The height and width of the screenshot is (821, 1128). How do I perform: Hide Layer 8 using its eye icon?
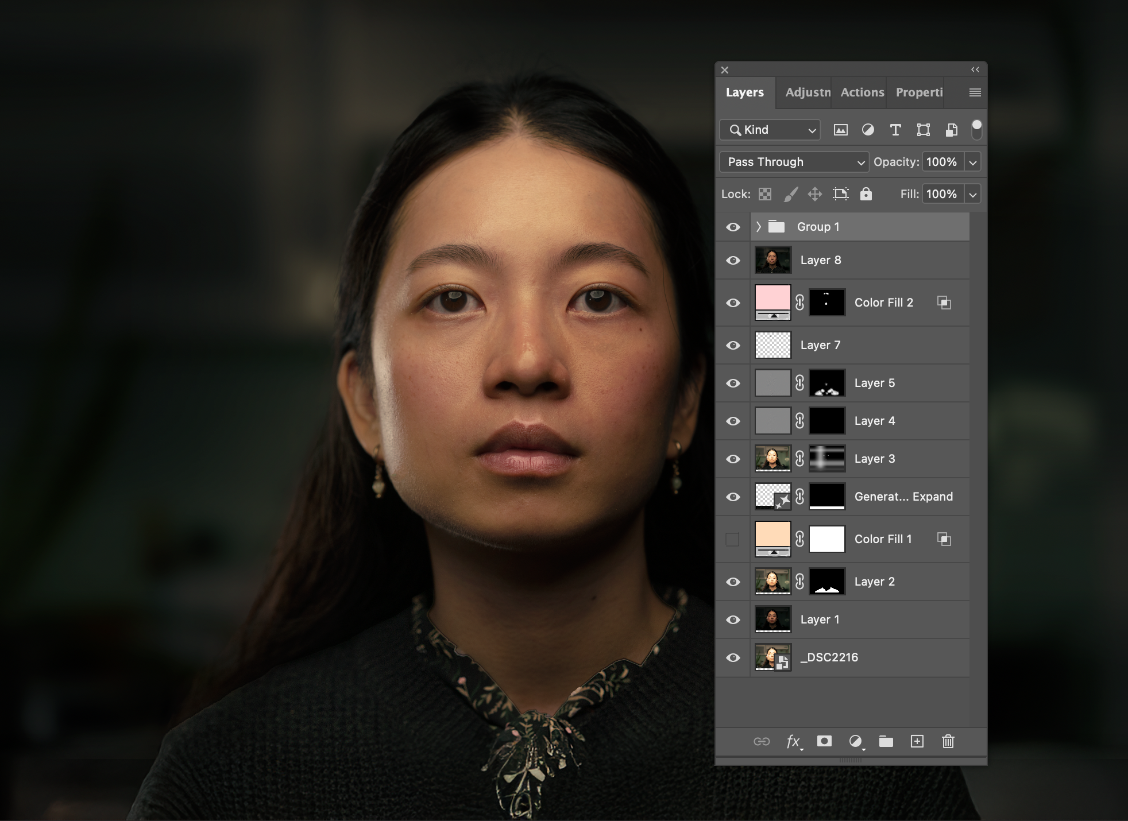click(x=733, y=260)
